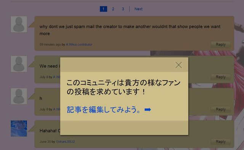Reply to GohanLSSJ2's Hahaha comment
244x150 pixels.
pyautogui.click(x=220, y=142)
